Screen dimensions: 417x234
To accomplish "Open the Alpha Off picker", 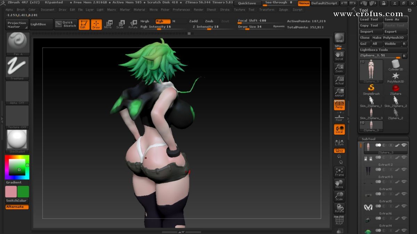I will click(x=17, y=92).
